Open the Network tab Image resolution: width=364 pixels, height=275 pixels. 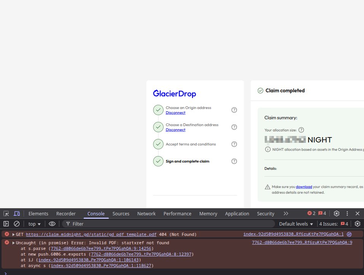coord(146,213)
